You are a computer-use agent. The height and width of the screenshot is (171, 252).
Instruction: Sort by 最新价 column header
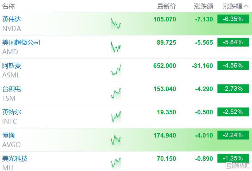167,6
